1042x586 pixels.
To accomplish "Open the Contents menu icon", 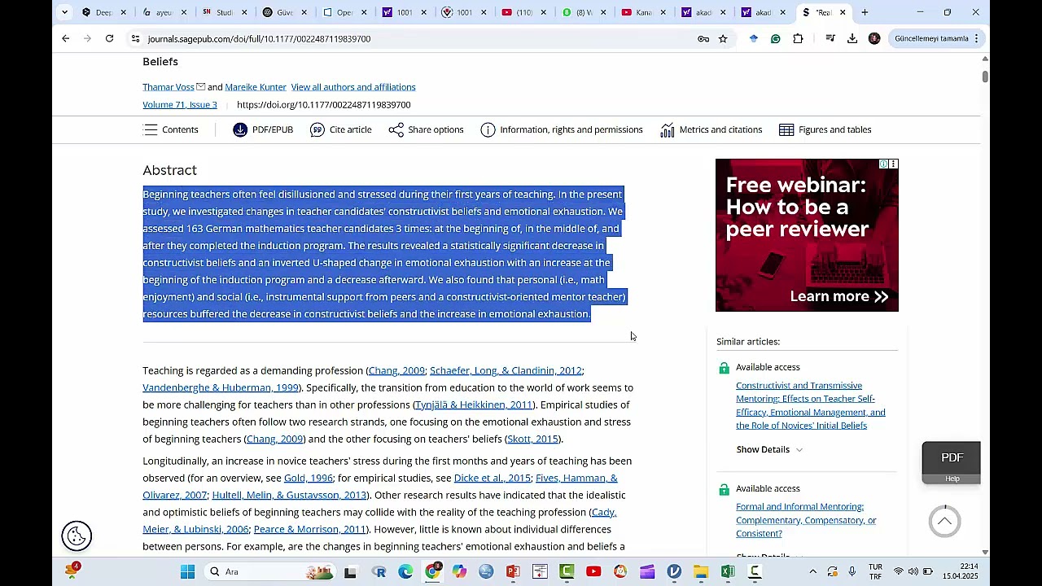I will [151, 129].
